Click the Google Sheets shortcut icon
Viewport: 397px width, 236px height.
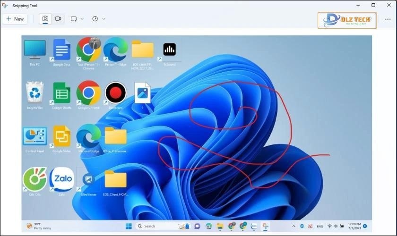pos(61,93)
